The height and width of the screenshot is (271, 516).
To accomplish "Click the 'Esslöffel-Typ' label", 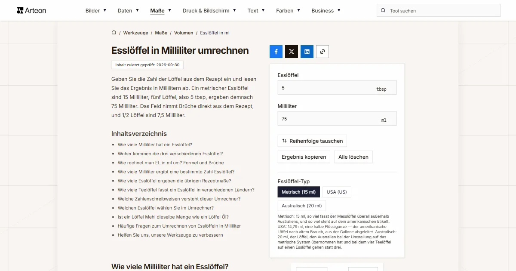I will click(x=294, y=182).
